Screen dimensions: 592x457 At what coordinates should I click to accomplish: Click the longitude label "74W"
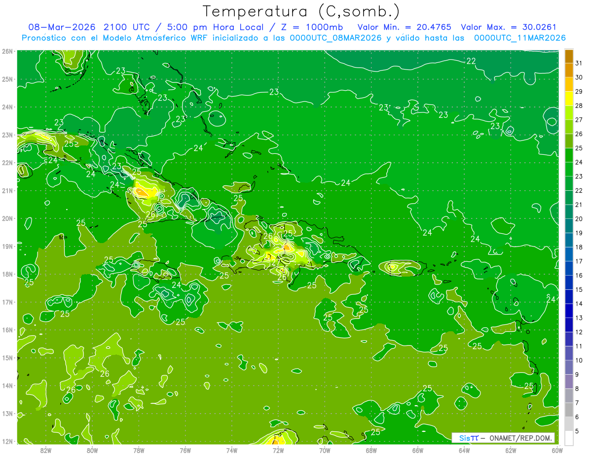pyautogui.click(x=232, y=450)
